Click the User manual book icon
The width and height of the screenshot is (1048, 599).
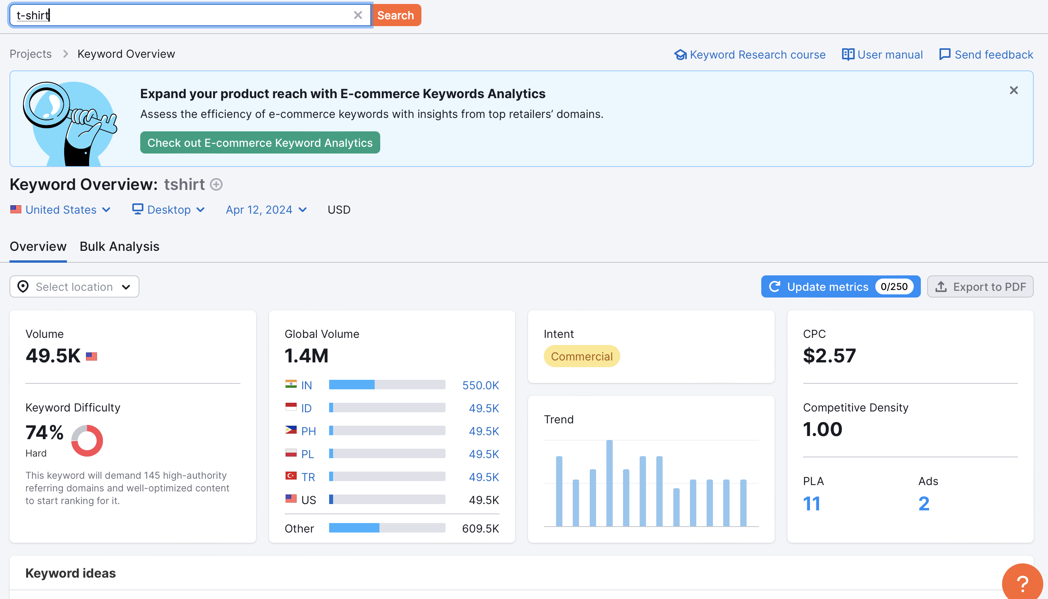click(x=848, y=54)
